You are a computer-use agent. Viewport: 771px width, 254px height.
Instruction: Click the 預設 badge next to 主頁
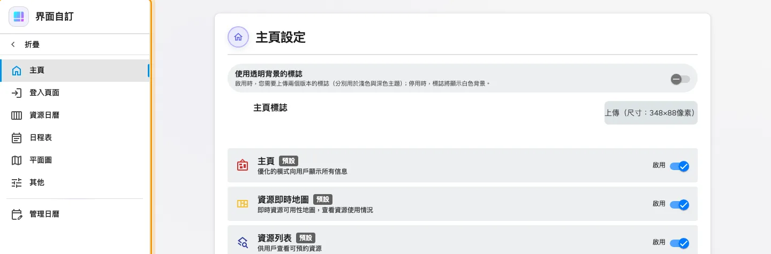(x=289, y=161)
